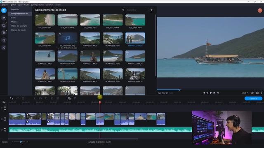The width and height of the screenshot is (264, 148).
Task: Zoom in timeline with plus button
Action: pos(27,142)
